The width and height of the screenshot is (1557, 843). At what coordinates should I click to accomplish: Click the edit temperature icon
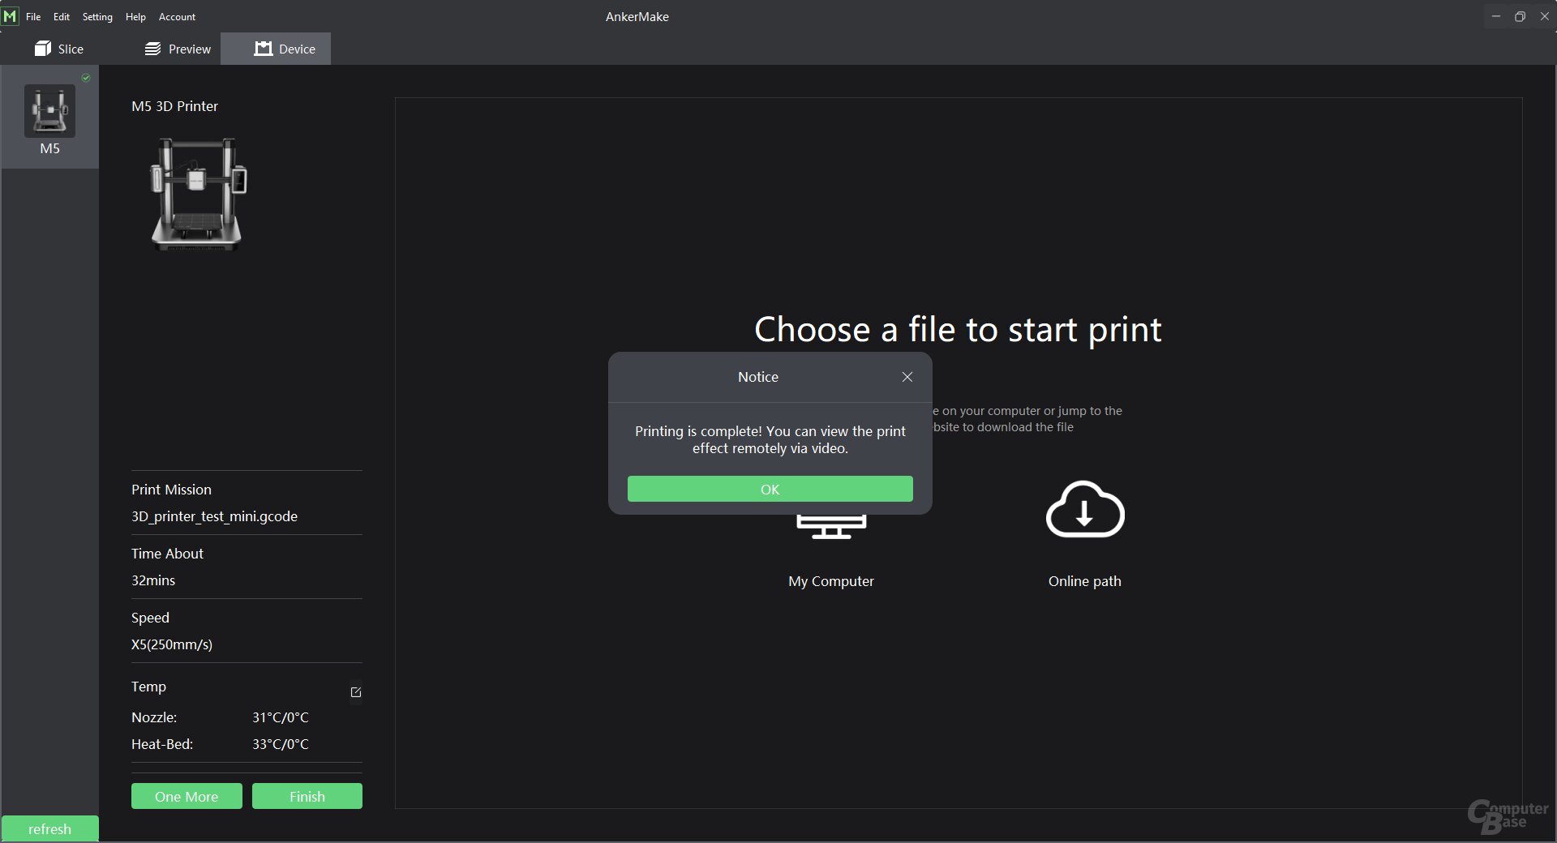click(355, 692)
